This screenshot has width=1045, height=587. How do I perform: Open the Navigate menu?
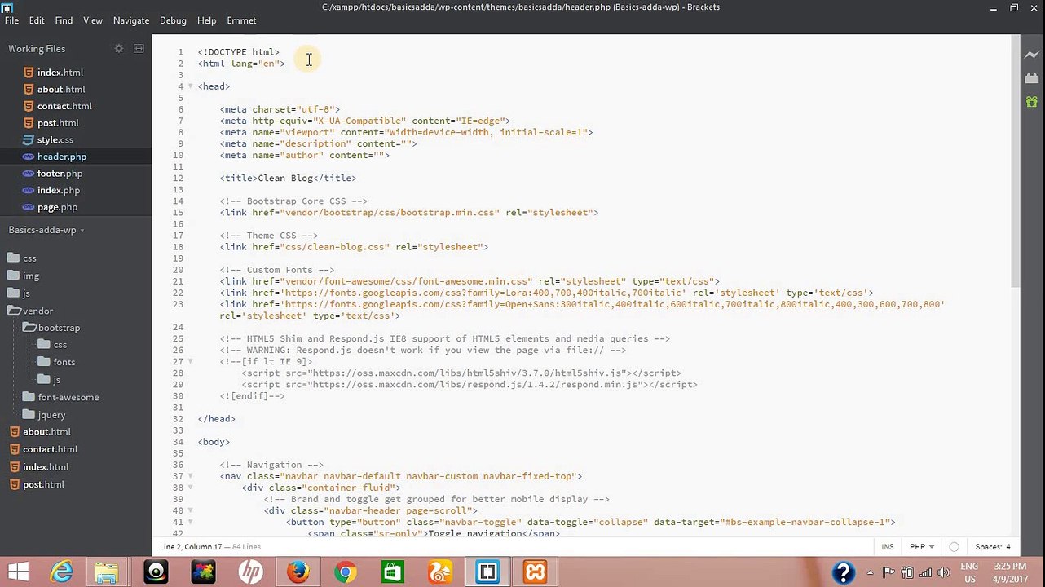click(131, 20)
